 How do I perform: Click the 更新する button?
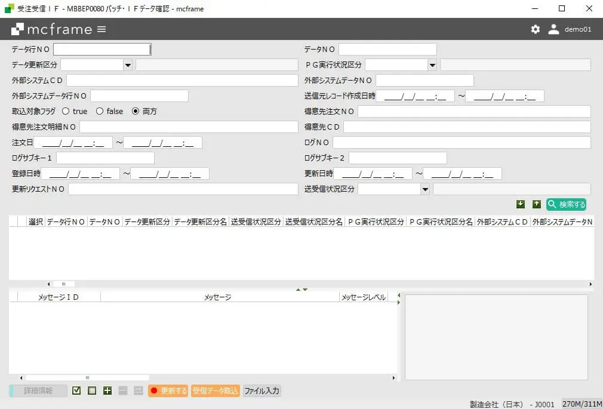[x=168, y=390]
